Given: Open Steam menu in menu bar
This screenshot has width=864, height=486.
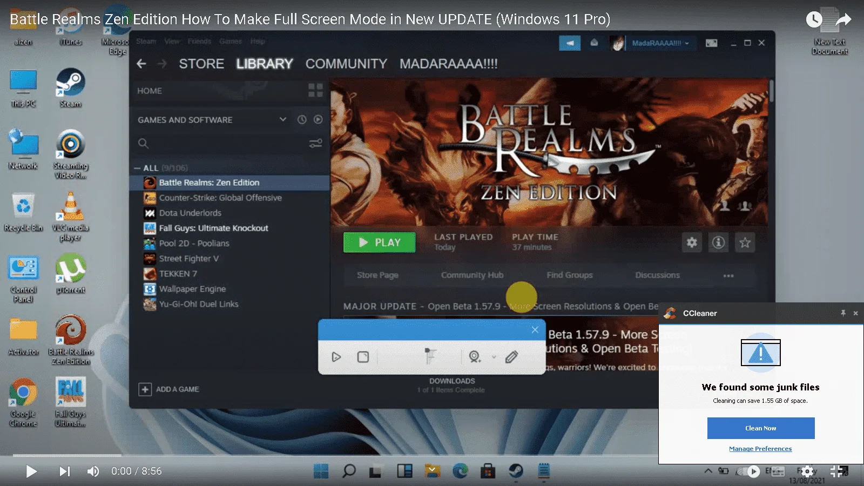Looking at the screenshot, I should coord(146,41).
